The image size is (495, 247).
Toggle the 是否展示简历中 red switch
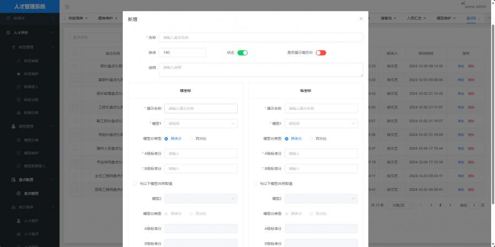[321, 53]
